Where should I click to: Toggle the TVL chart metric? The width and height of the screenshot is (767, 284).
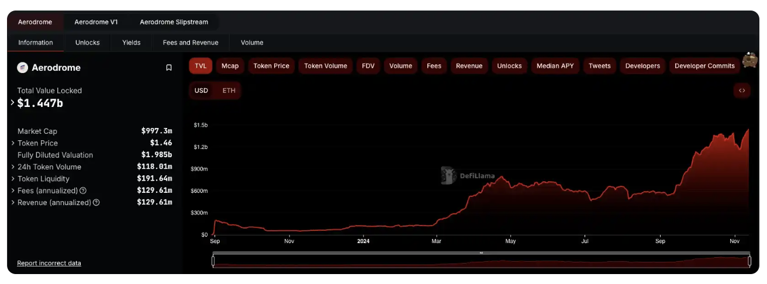click(x=201, y=66)
